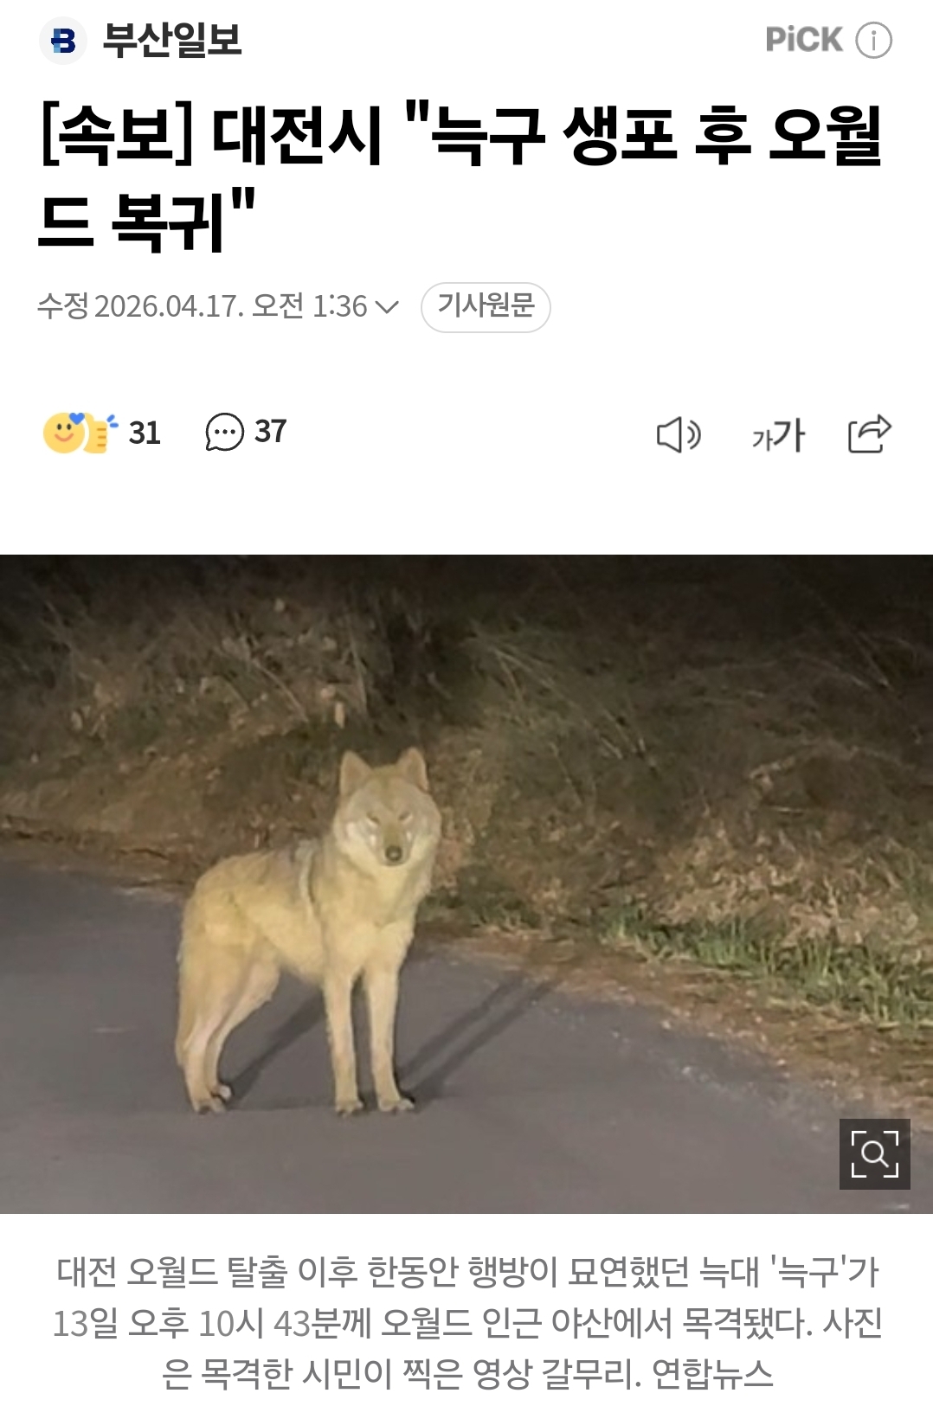Share the article via share icon
This screenshot has width=933, height=1419.
[869, 433]
